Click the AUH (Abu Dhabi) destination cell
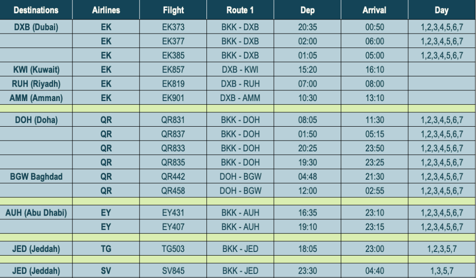The image size is (476, 278). point(36,213)
